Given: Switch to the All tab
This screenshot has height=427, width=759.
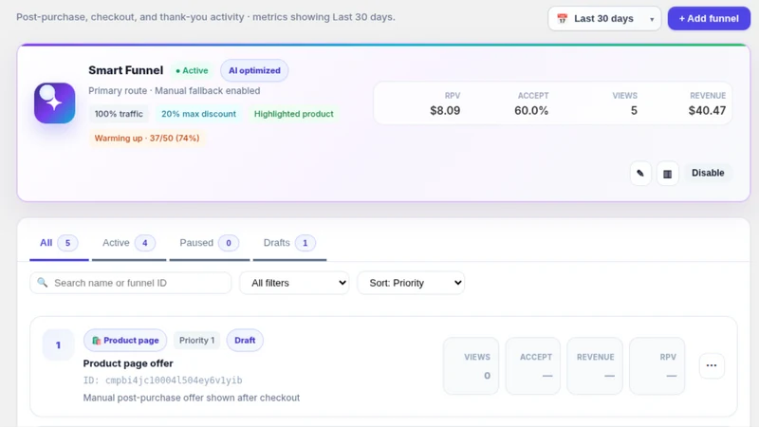Looking at the screenshot, I should pos(59,243).
